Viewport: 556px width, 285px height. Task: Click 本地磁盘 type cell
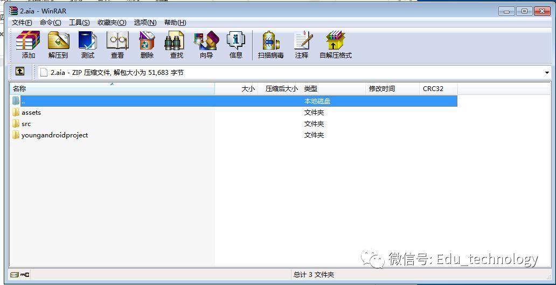[x=317, y=101]
